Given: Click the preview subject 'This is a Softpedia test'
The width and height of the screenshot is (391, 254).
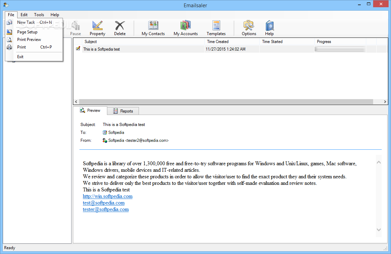Looking at the screenshot, I should 124,125.
